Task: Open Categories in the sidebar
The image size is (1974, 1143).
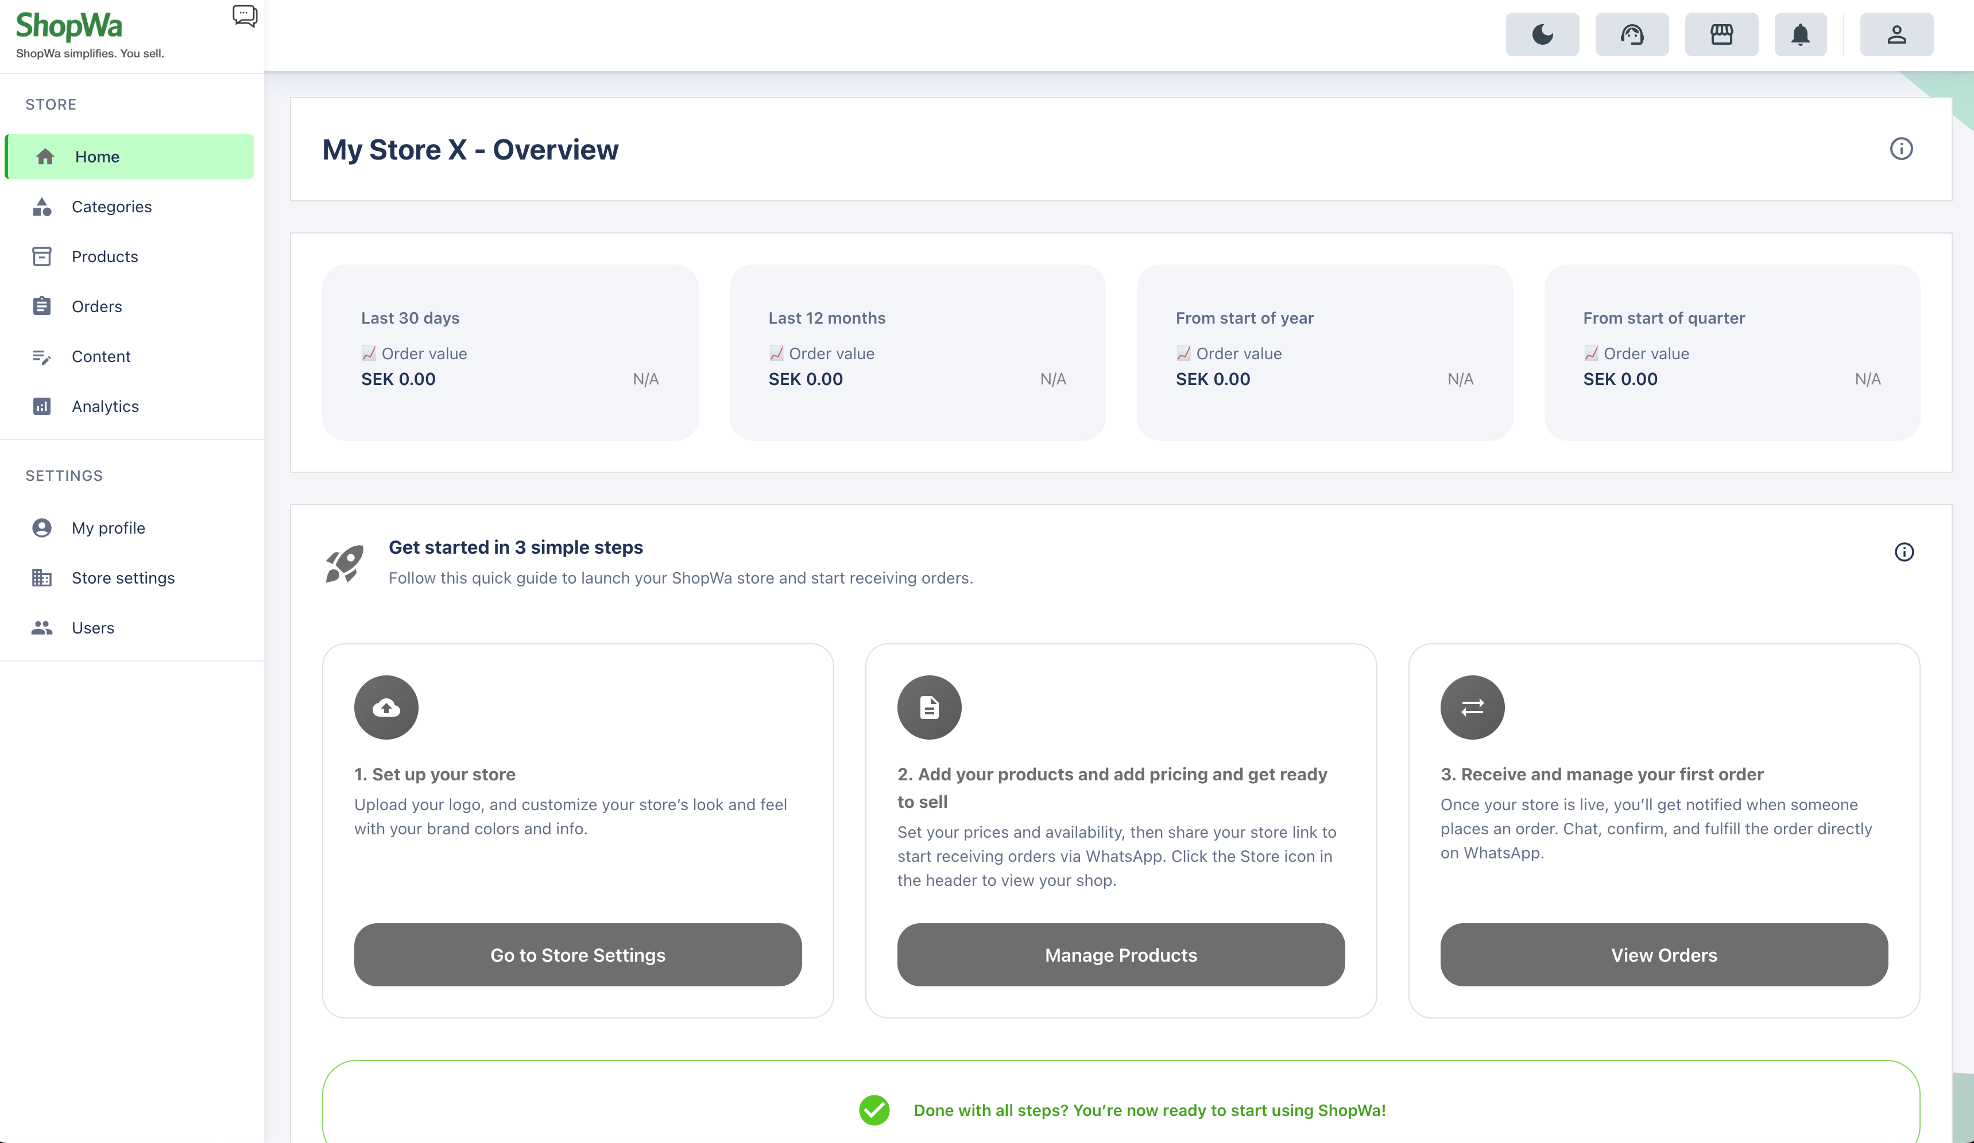Action: click(x=111, y=207)
